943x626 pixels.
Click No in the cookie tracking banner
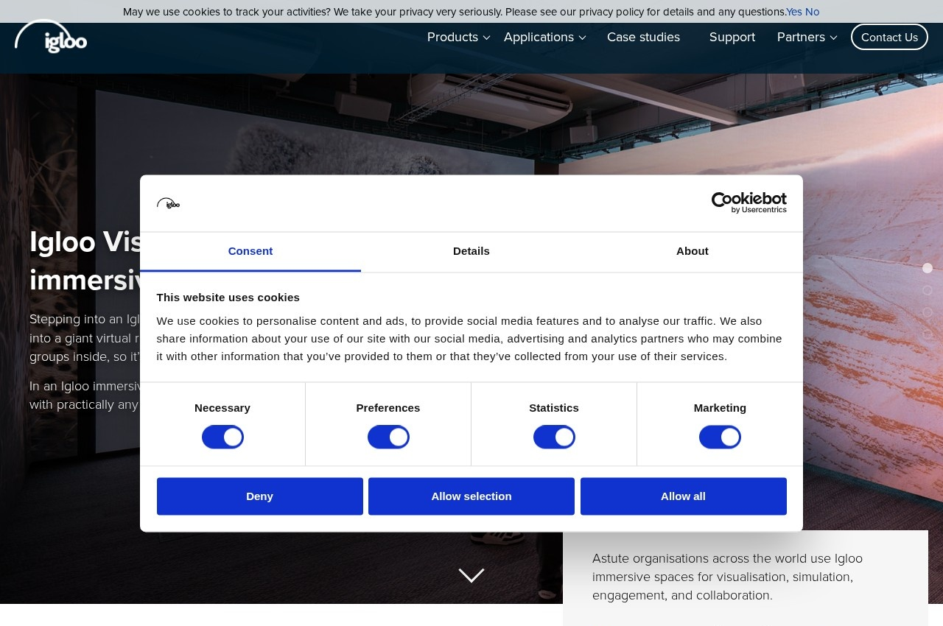point(812,12)
